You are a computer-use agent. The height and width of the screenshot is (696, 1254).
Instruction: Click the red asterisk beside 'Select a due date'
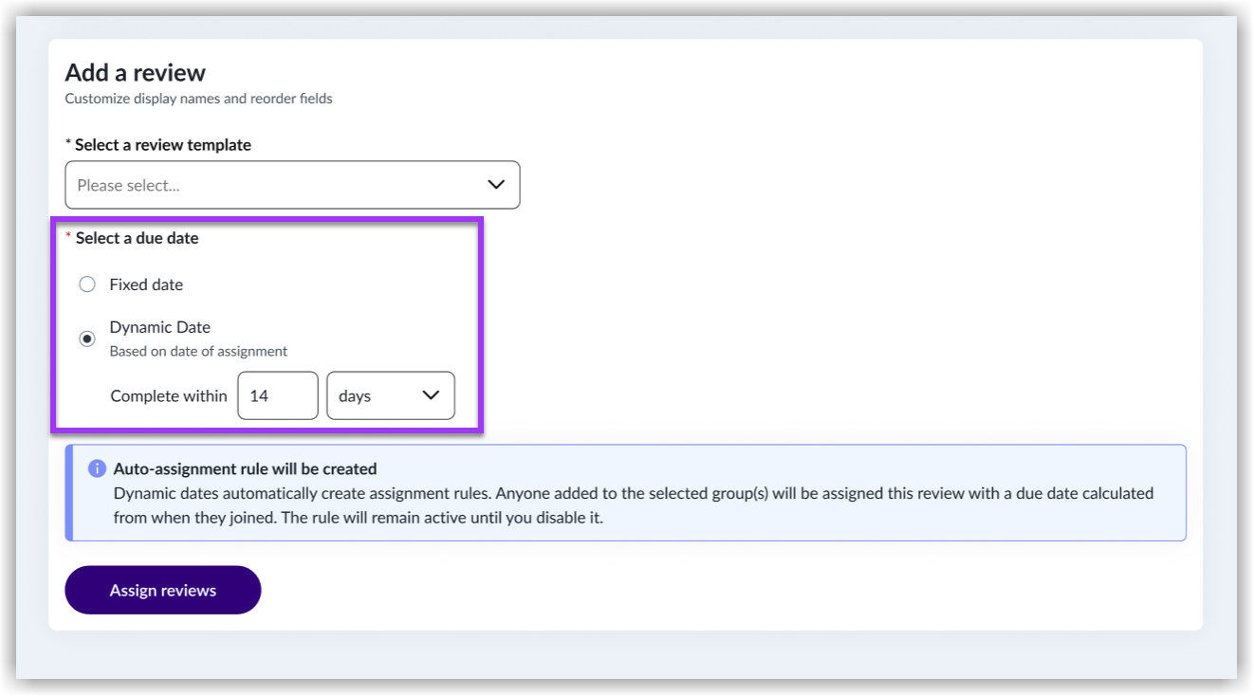tap(68, 237)
